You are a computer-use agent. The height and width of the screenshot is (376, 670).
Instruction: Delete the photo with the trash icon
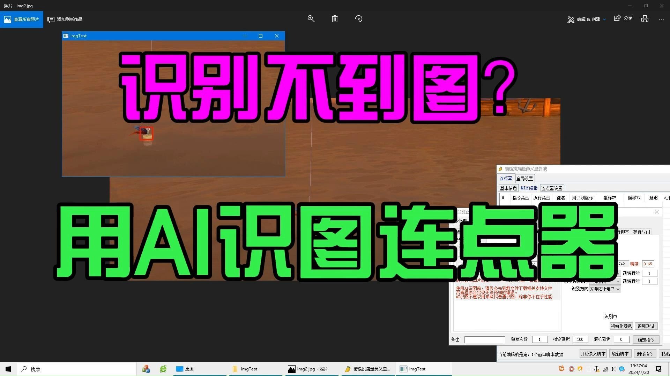pos(335,19)
